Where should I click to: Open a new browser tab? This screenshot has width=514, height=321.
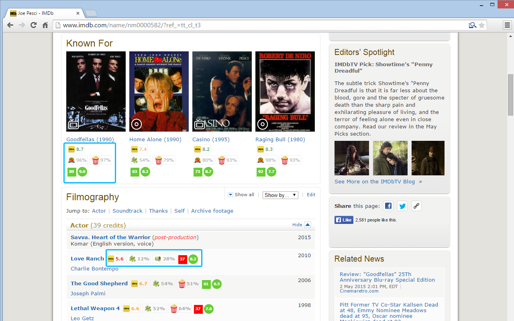click(91, 13)
